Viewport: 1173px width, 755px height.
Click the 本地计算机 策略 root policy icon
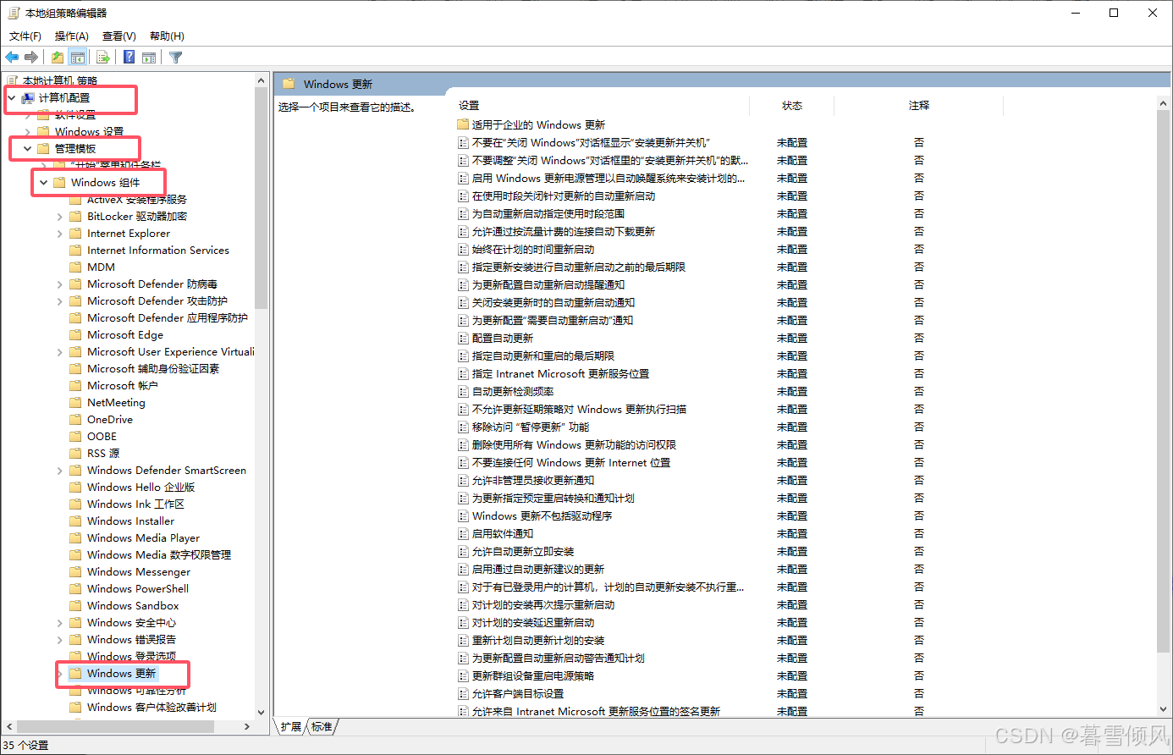pyautogui.click(x=13, y=80)
